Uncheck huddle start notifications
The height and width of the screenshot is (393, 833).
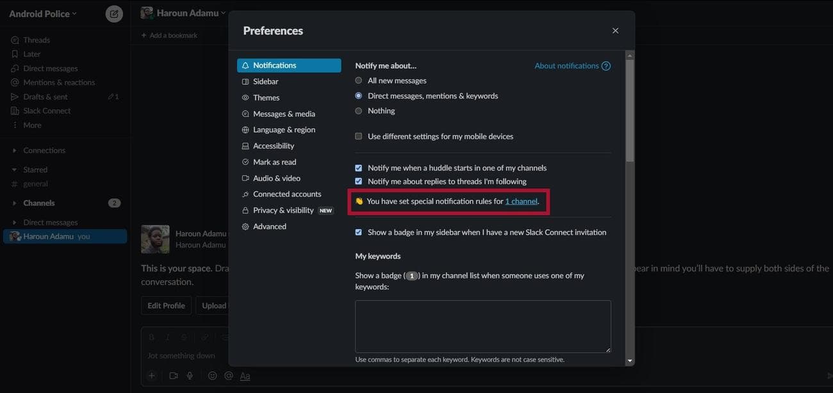click(358, 168)
